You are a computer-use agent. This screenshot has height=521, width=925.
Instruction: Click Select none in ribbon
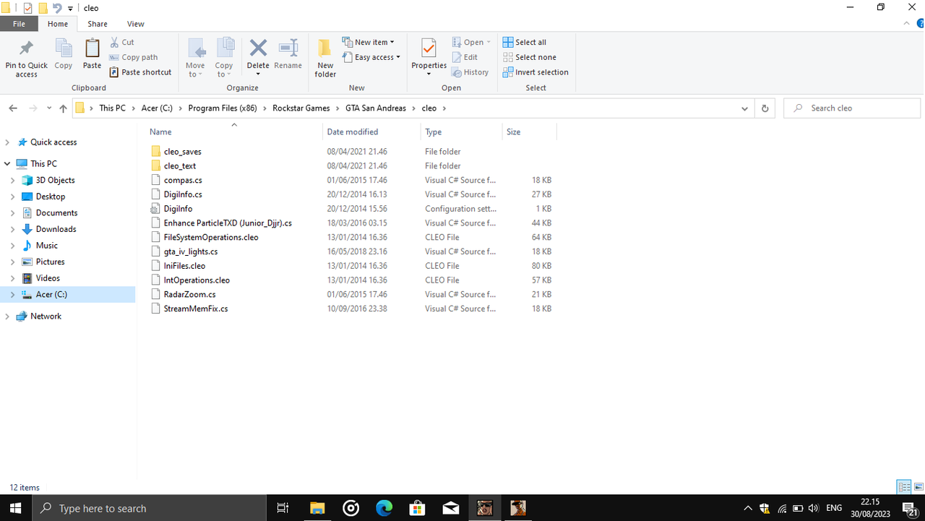[530, 57]
